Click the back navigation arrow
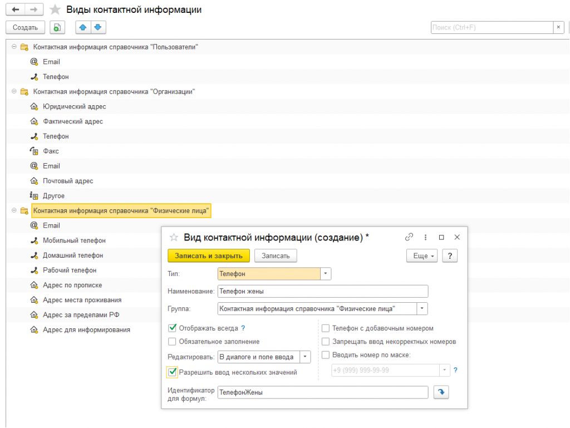Viewport: 570px width, 428px height. tap(15, 9)
